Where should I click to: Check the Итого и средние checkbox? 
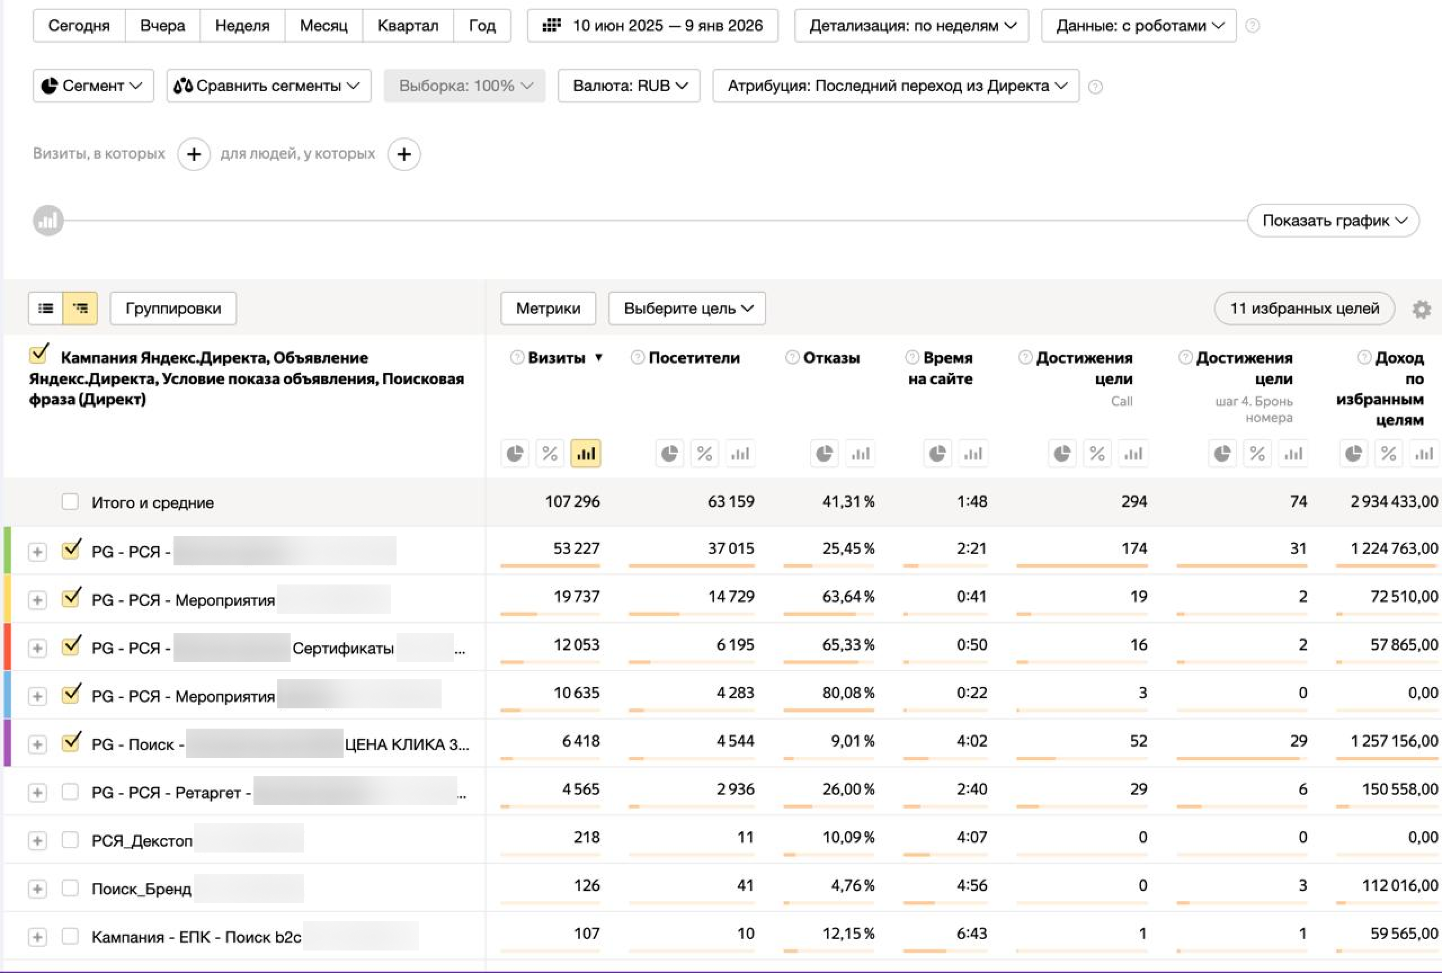70,502
